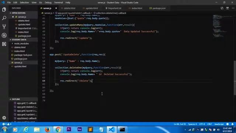
Task: Jump to app.get('/update') in Outline
Action: tap(27, 115)
